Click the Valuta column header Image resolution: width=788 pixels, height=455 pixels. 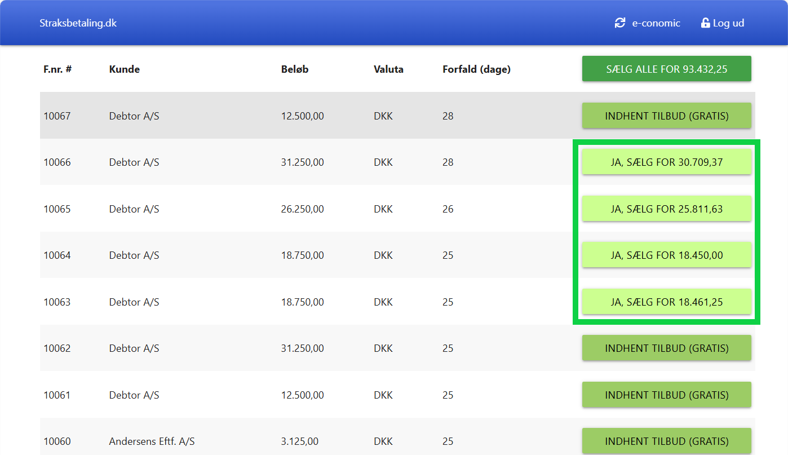(388, 69)
